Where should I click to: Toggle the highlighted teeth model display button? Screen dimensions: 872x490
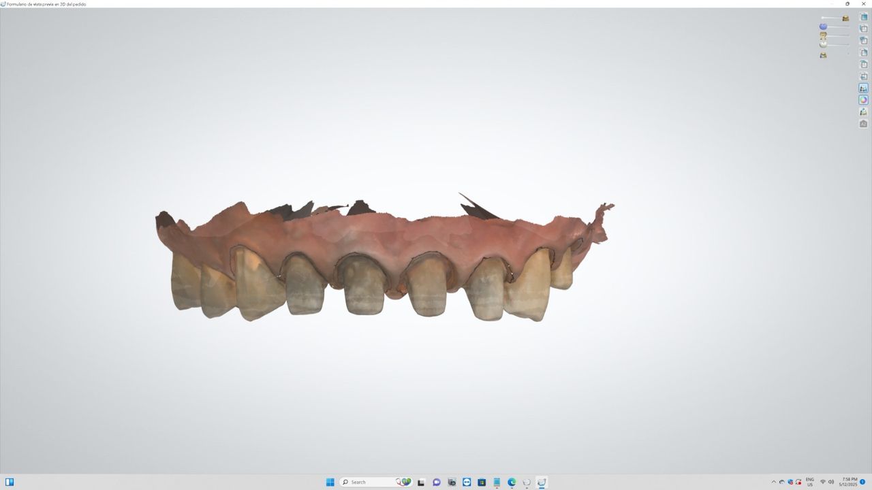point(864,88)
